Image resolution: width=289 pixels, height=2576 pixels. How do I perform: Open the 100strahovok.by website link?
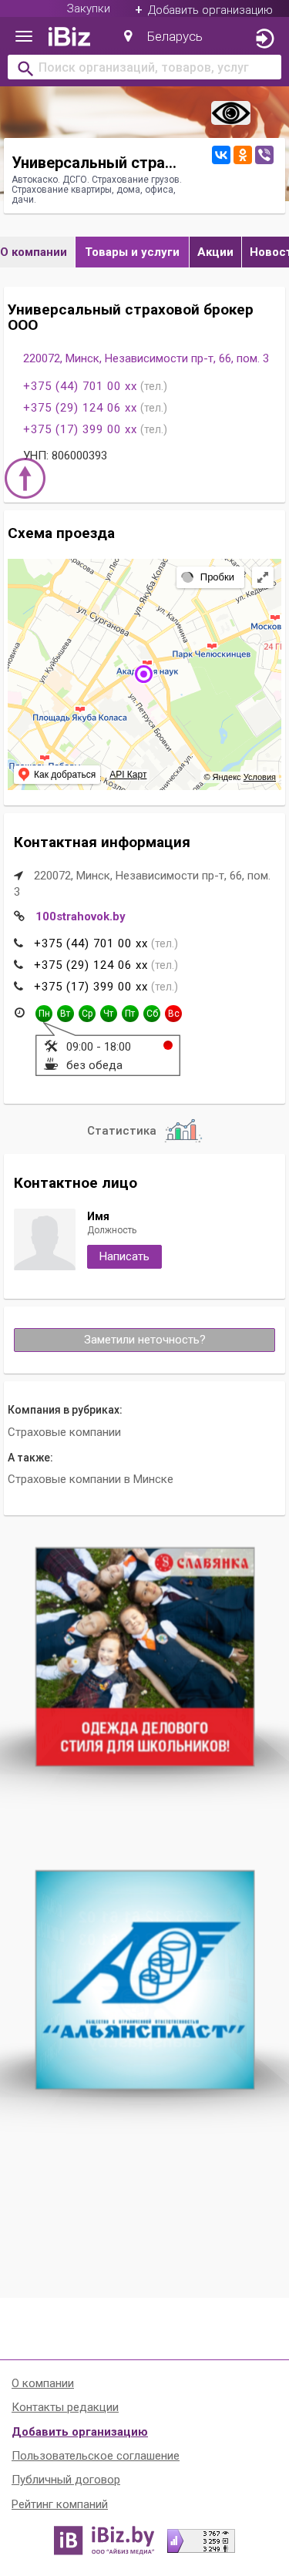(x=80, y=916)
